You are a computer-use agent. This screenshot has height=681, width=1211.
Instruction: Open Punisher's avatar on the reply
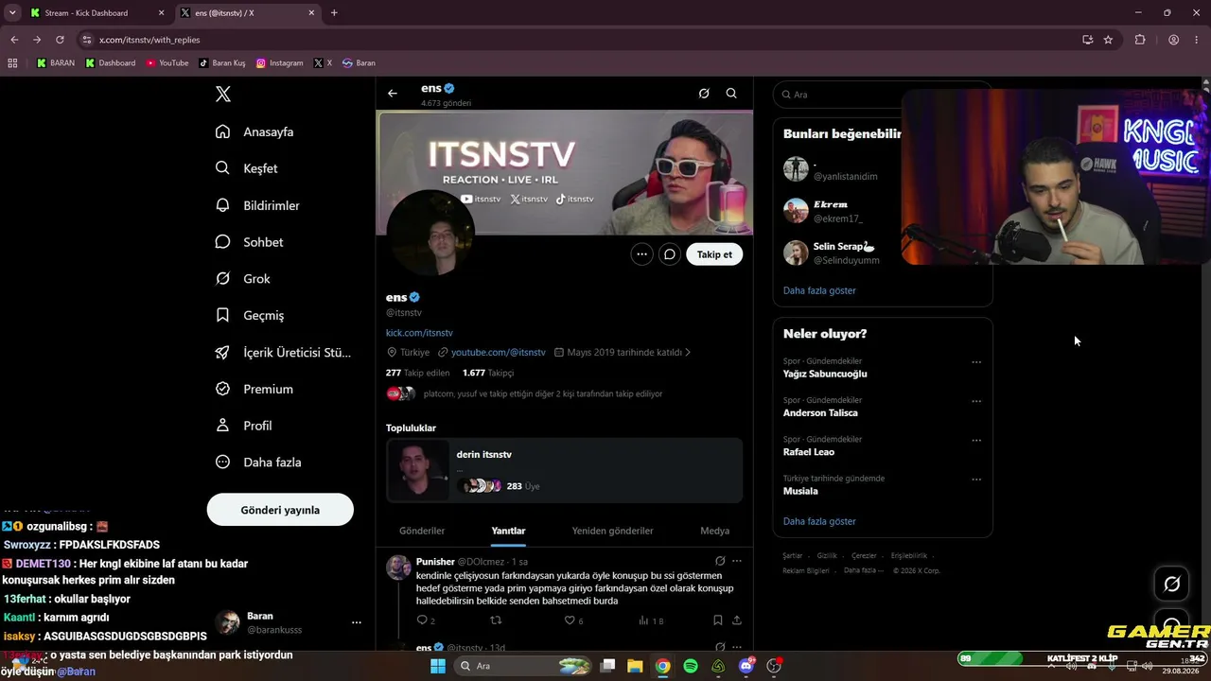pos(398,567)
